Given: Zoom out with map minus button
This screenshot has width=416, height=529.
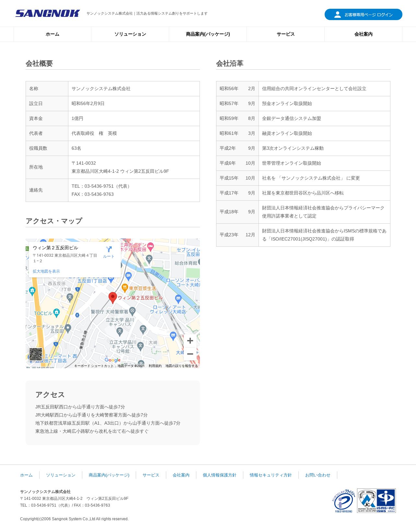Looking at the screenshot, I should coord(190,354).
